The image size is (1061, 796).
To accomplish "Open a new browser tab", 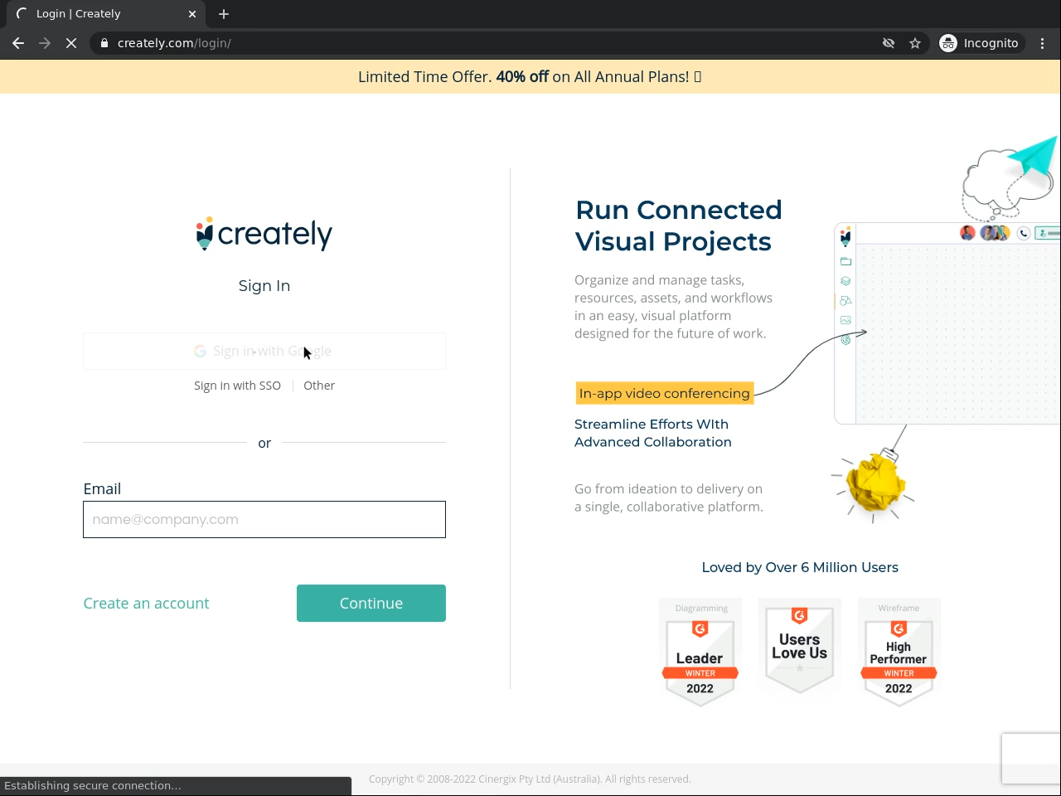I will 224,14.
